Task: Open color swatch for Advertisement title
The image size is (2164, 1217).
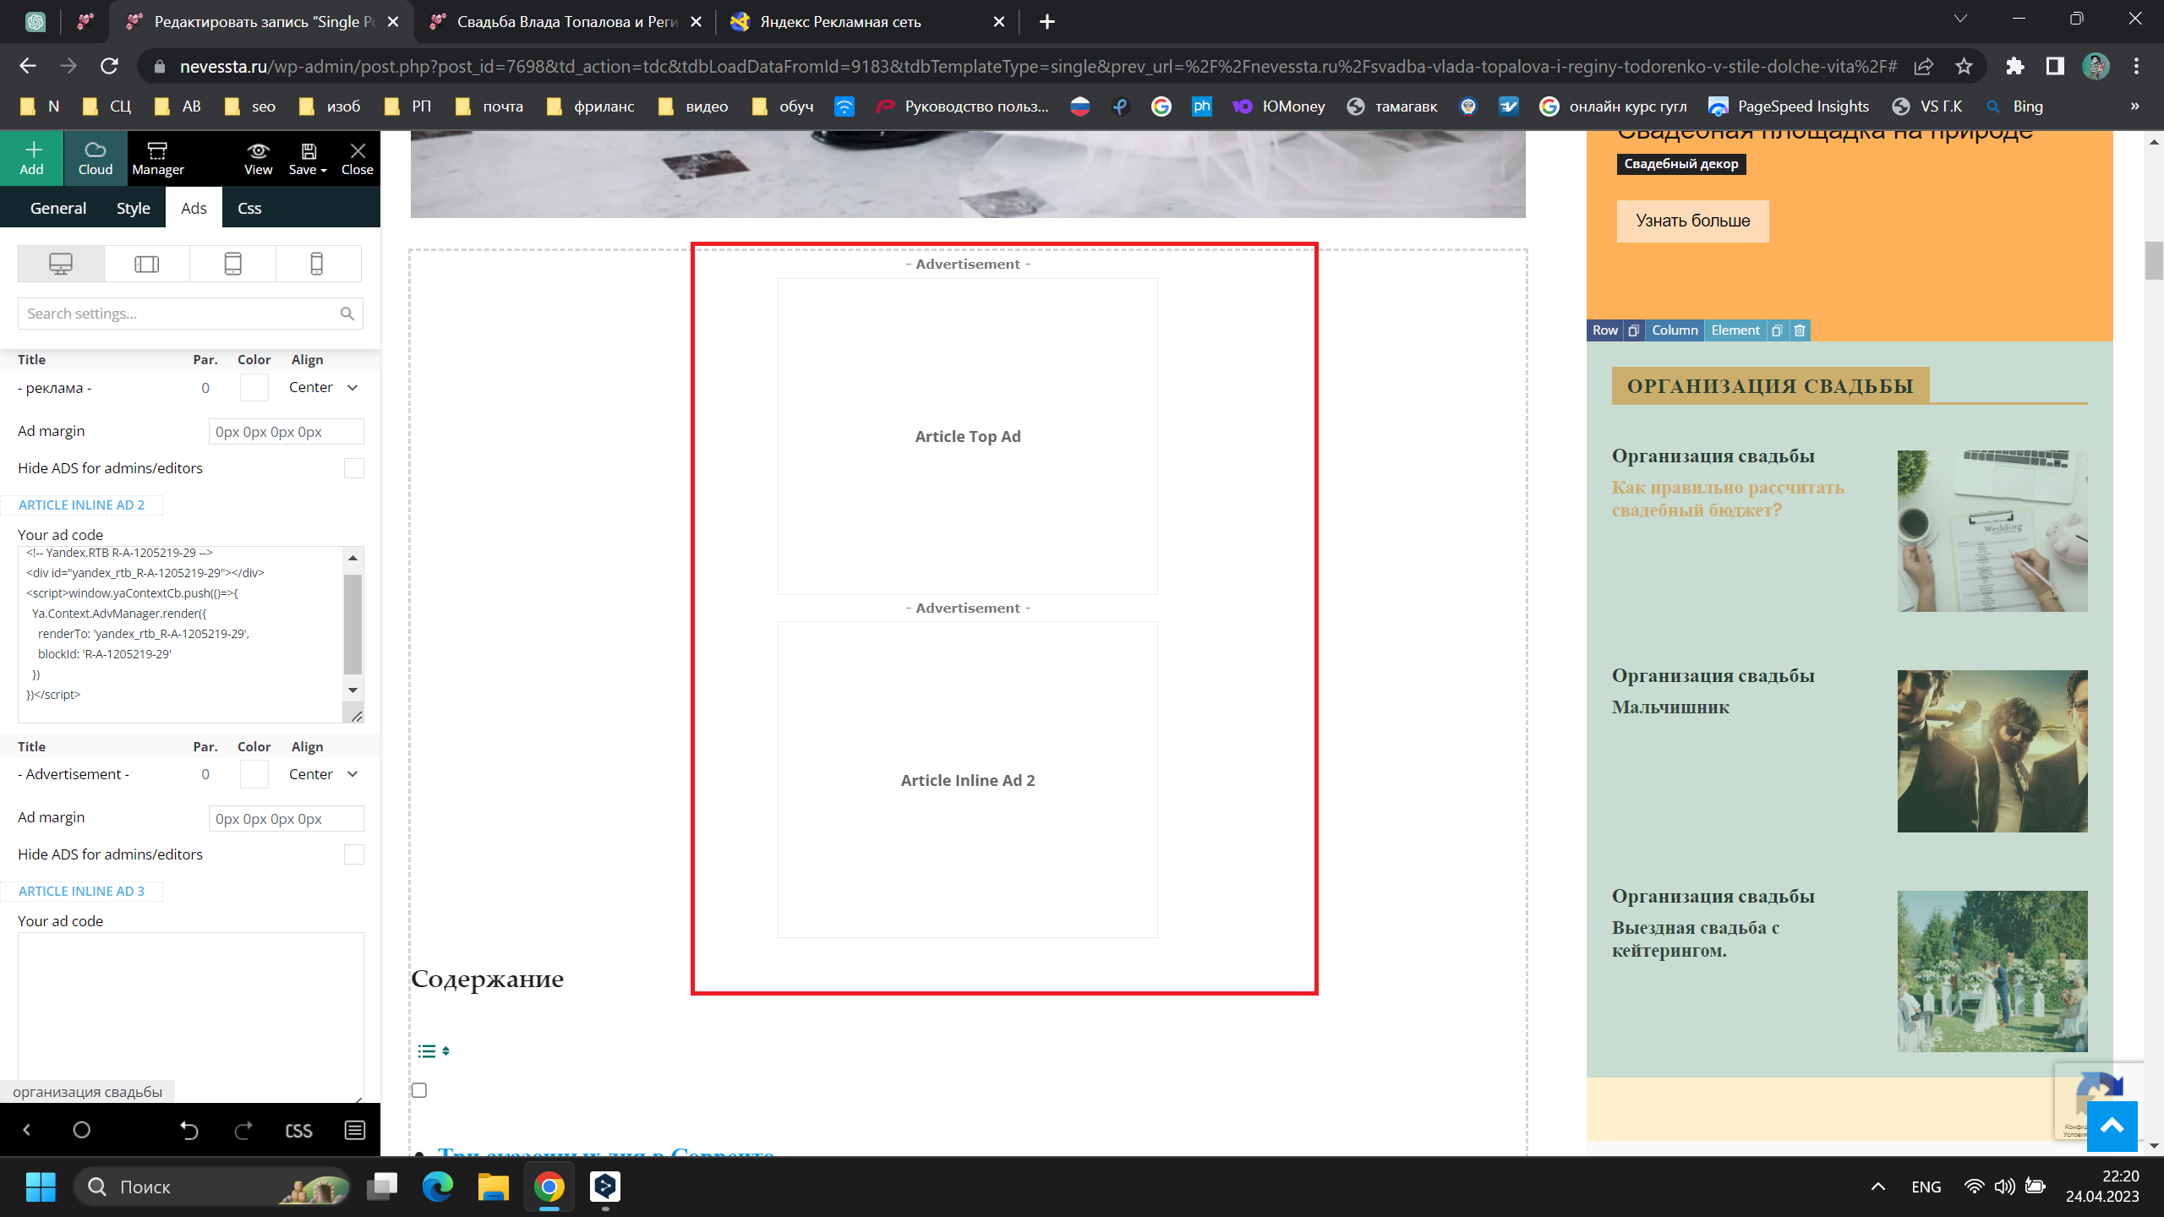Action: click(x=254, y=774)
